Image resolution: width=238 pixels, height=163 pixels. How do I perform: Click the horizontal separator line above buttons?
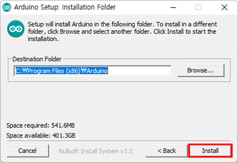[x=119, y=141]
